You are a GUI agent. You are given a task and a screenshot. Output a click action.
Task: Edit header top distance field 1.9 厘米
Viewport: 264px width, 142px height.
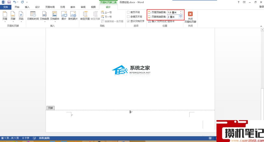pos(173,12)
